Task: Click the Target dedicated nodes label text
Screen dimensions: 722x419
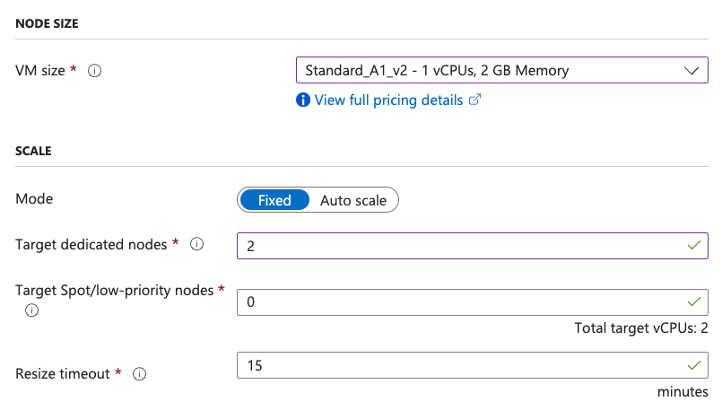Action: coord(91,244)
